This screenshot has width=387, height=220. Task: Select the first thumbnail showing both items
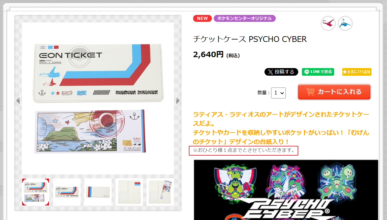36,192
